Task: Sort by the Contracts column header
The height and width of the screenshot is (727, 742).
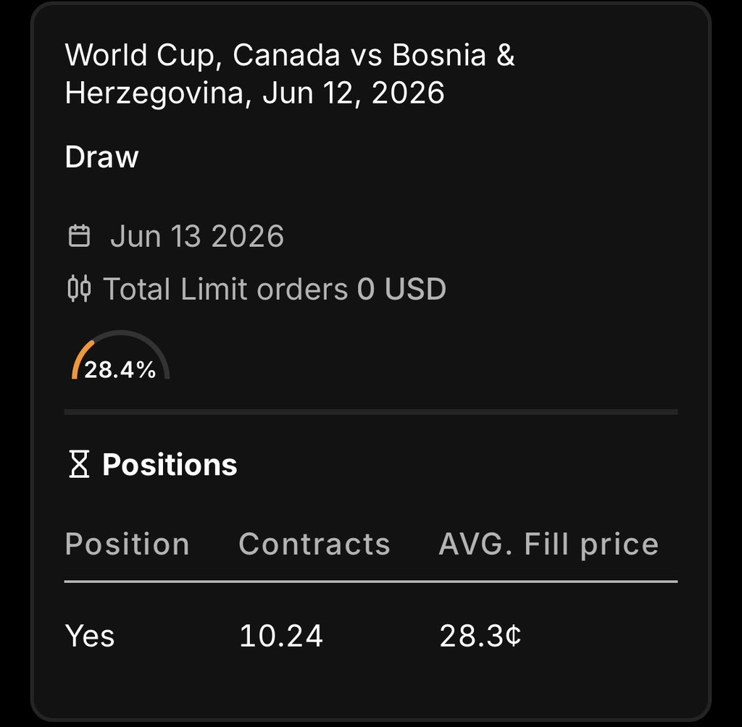Action: click(314, 544)
